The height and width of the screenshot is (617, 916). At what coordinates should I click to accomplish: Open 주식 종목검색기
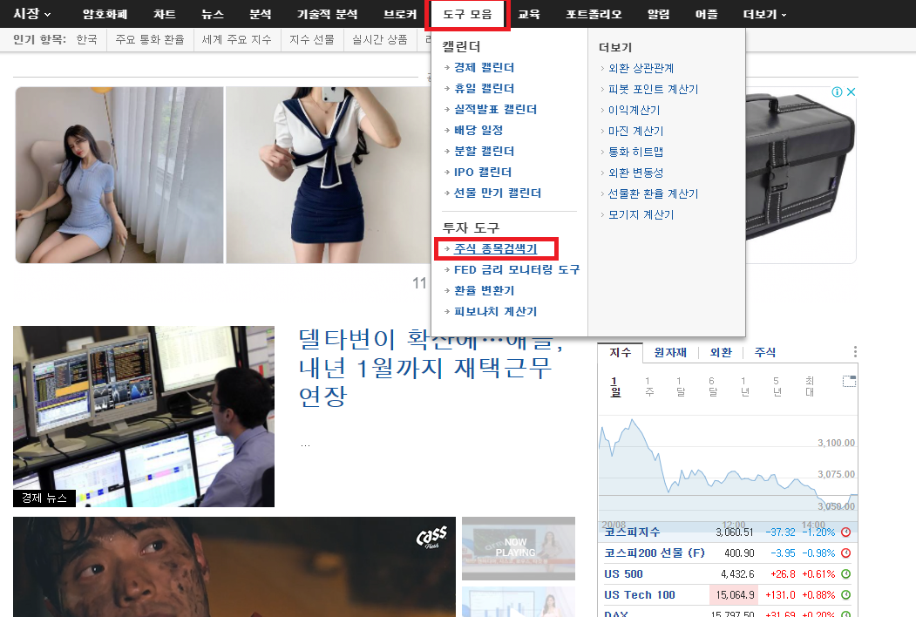[x=495, y=249]
